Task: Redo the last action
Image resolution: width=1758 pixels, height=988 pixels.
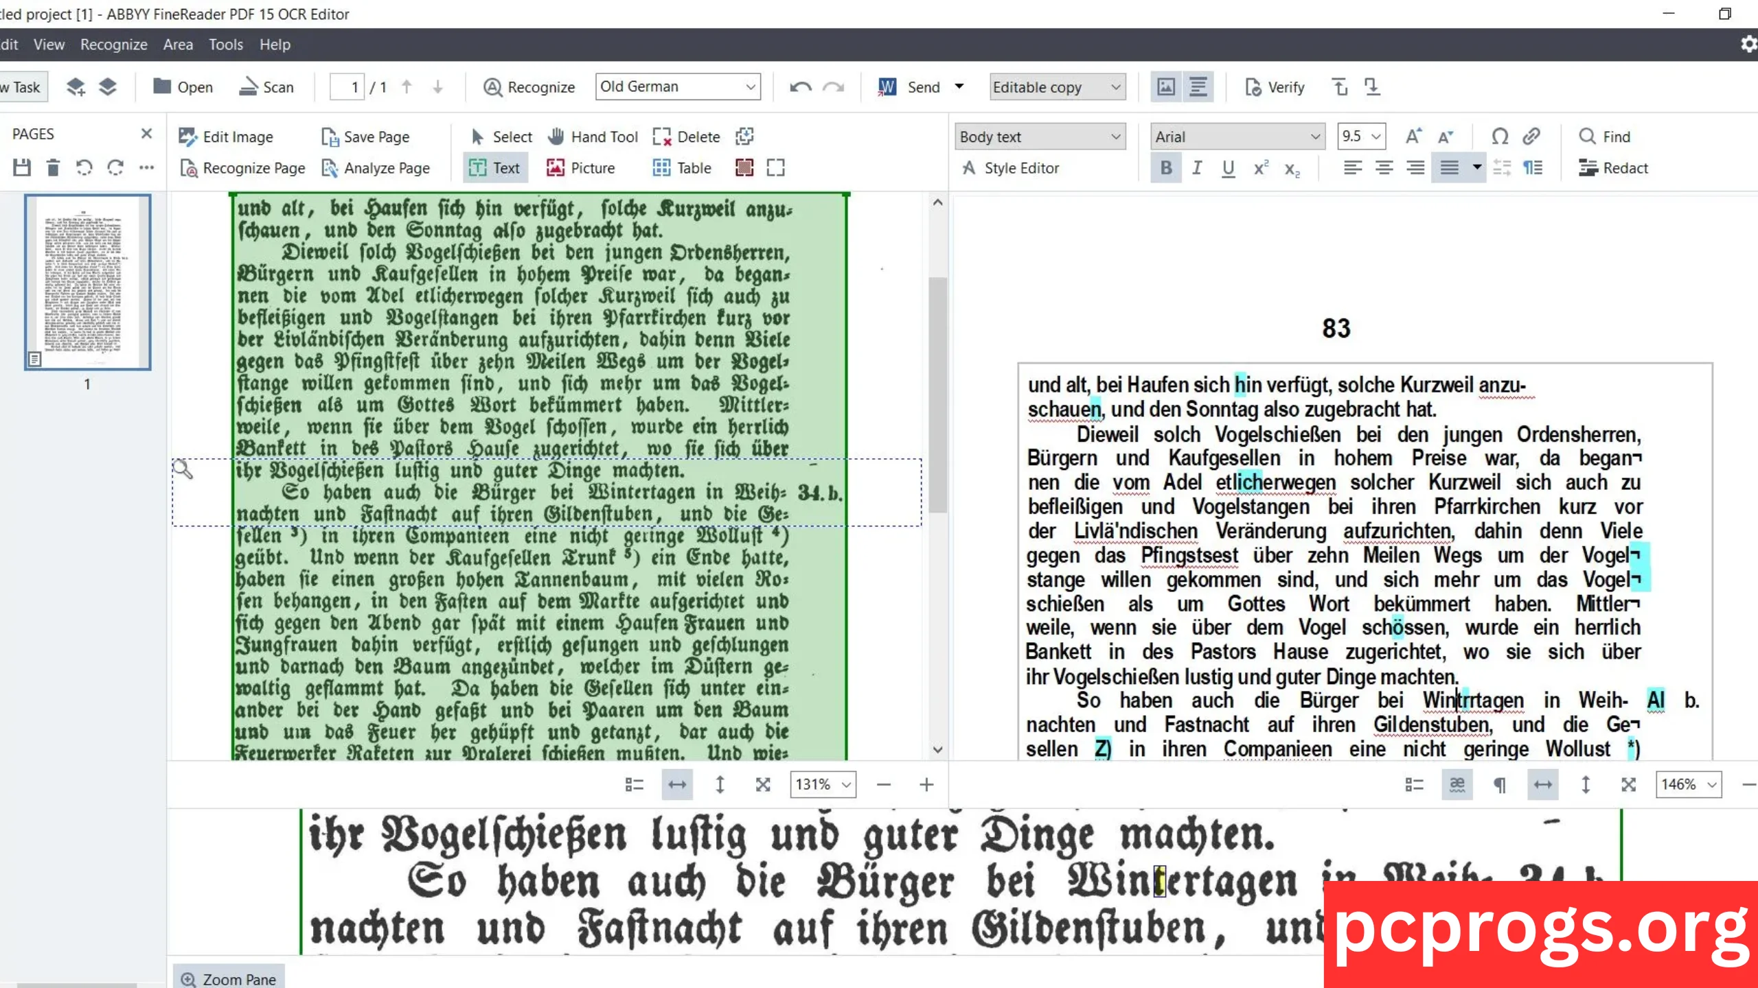Action: pos(833,87)
